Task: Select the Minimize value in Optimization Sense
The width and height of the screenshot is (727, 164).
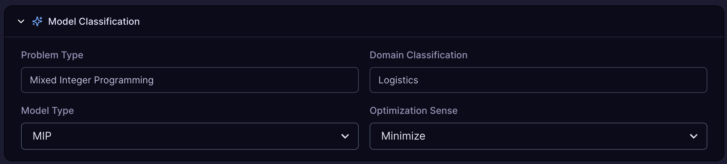Action: pos(403,136)
